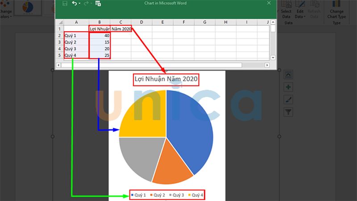Open the Chart Filters funnel button
This screenshot has height=201, width=357.
(x=288, y=112)
